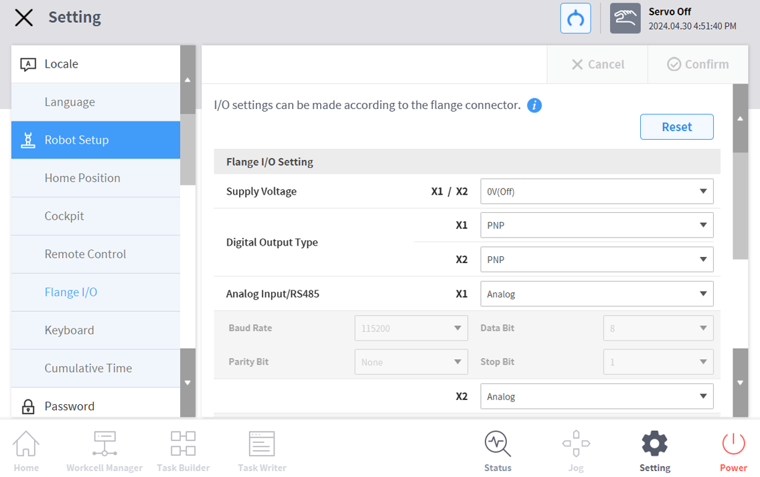This screenshot has width=760, height=477.
Task: Click the hand-guiding Servo Off icon
Action: (x=625, y=18)
